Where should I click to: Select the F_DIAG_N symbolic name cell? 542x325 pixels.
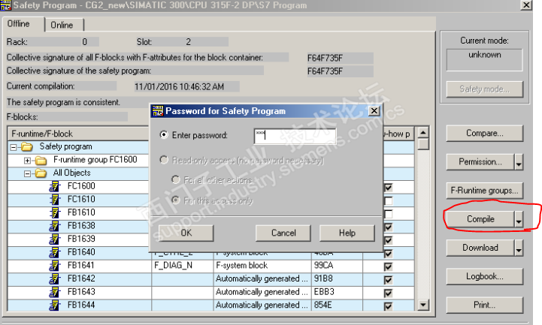pos(182,266)
